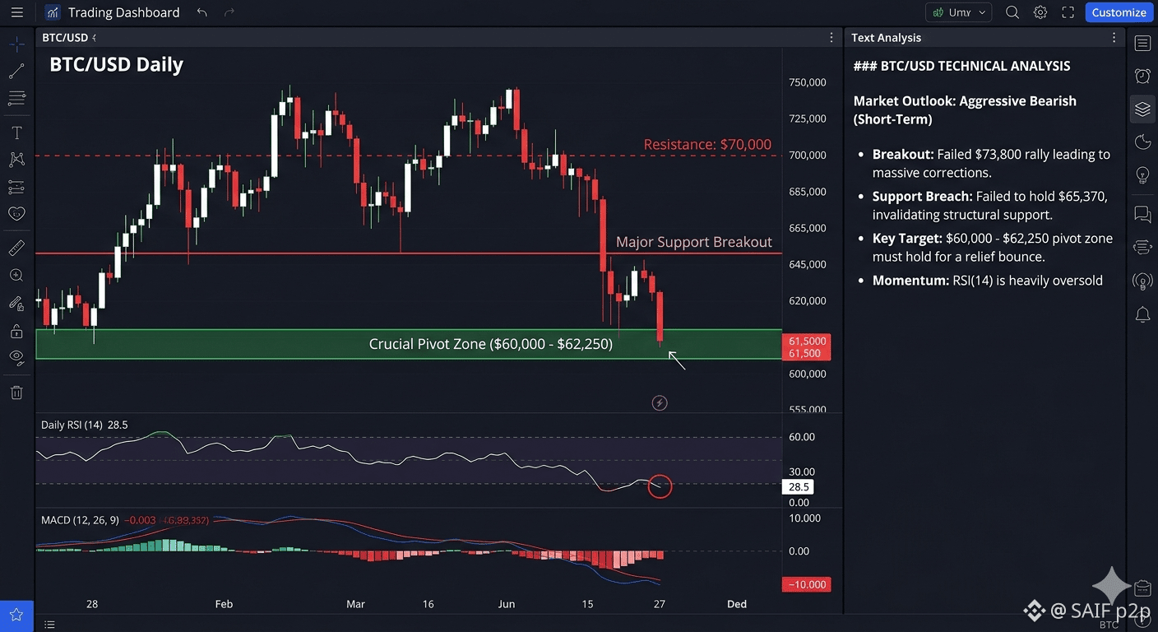Click the red '-10.000' MACD label
The height and width of the screenshot is (632, 1158).
point(806,584)
